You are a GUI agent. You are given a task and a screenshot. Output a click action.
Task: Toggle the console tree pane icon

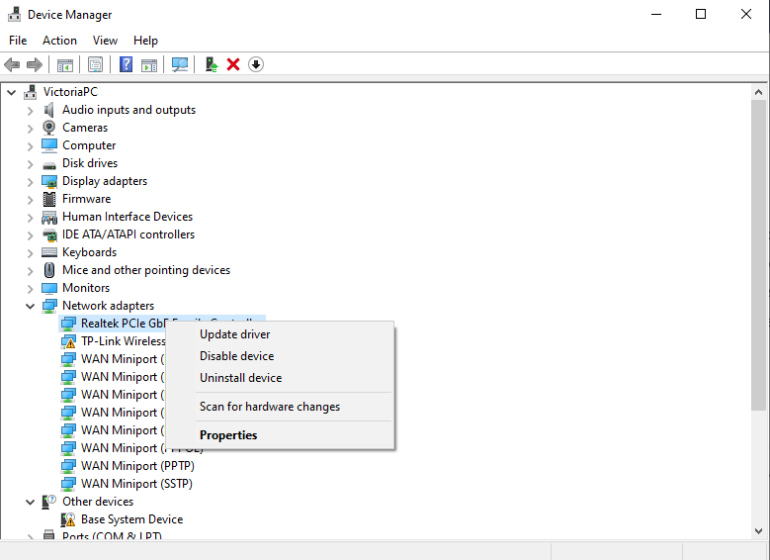pos(65,64)
